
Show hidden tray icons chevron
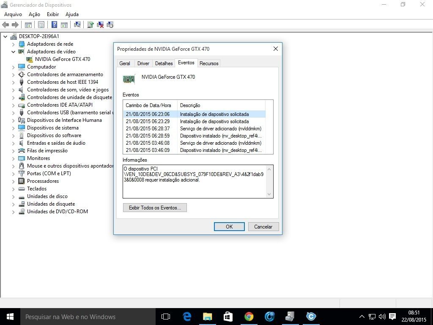(362, 317)
